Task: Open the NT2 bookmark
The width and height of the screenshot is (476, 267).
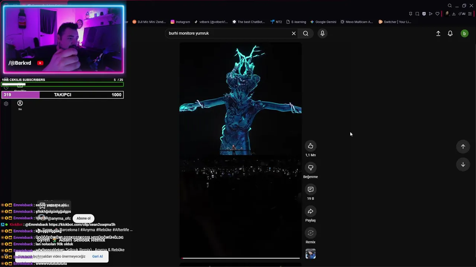Action: pos(276,22)
